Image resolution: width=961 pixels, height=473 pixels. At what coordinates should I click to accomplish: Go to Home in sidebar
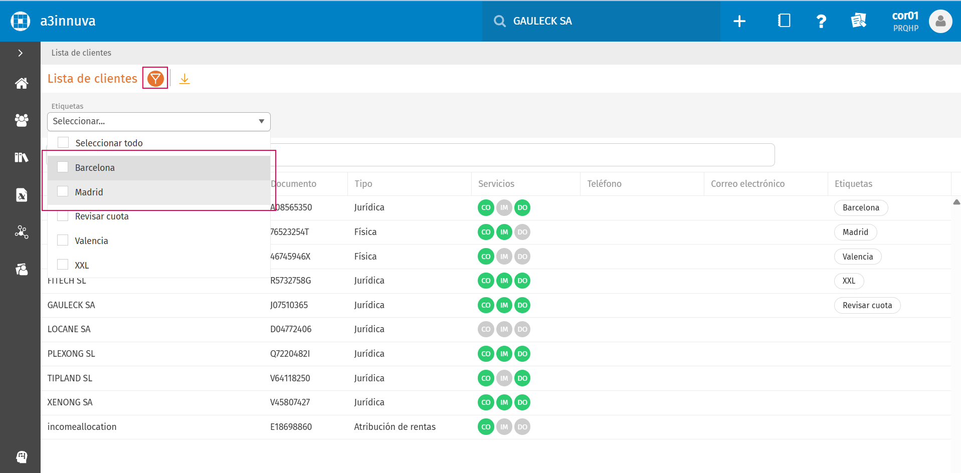tap(21, 83)
